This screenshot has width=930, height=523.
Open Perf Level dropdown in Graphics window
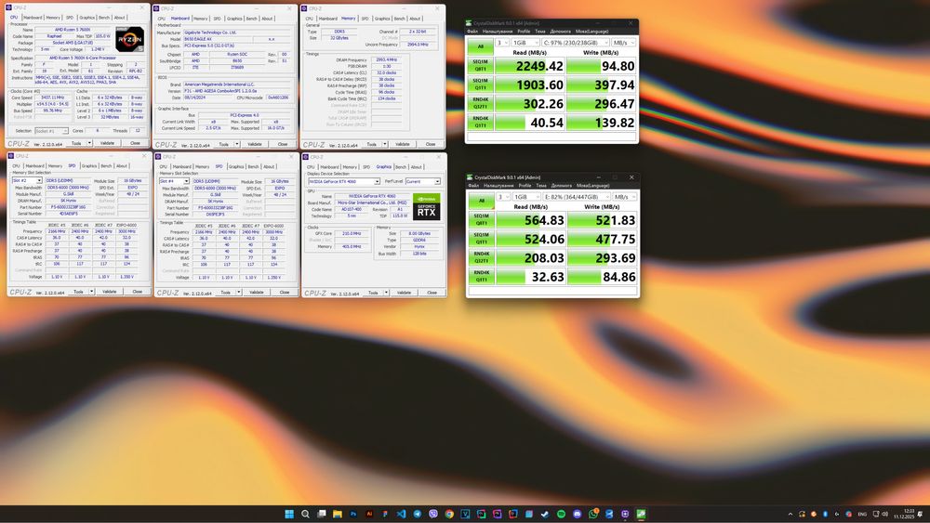(x=423, y=181)
